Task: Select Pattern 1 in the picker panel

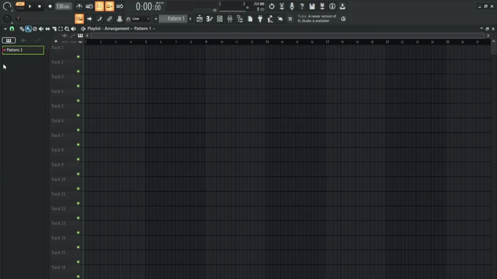Action: [x=23, y=50]
